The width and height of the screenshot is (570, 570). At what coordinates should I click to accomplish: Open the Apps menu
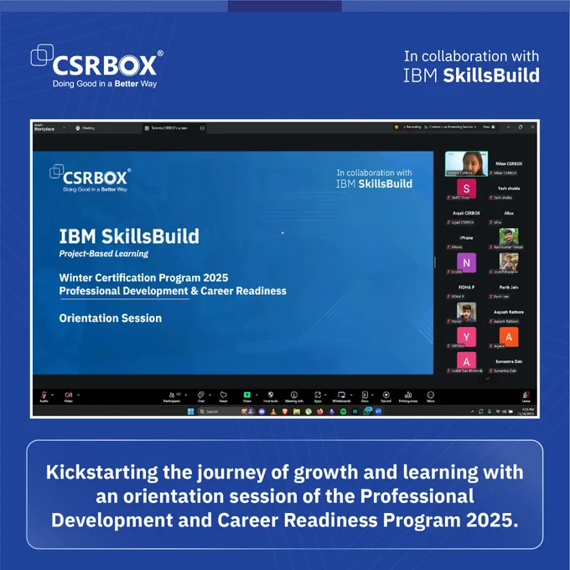(x=318, y=396)
